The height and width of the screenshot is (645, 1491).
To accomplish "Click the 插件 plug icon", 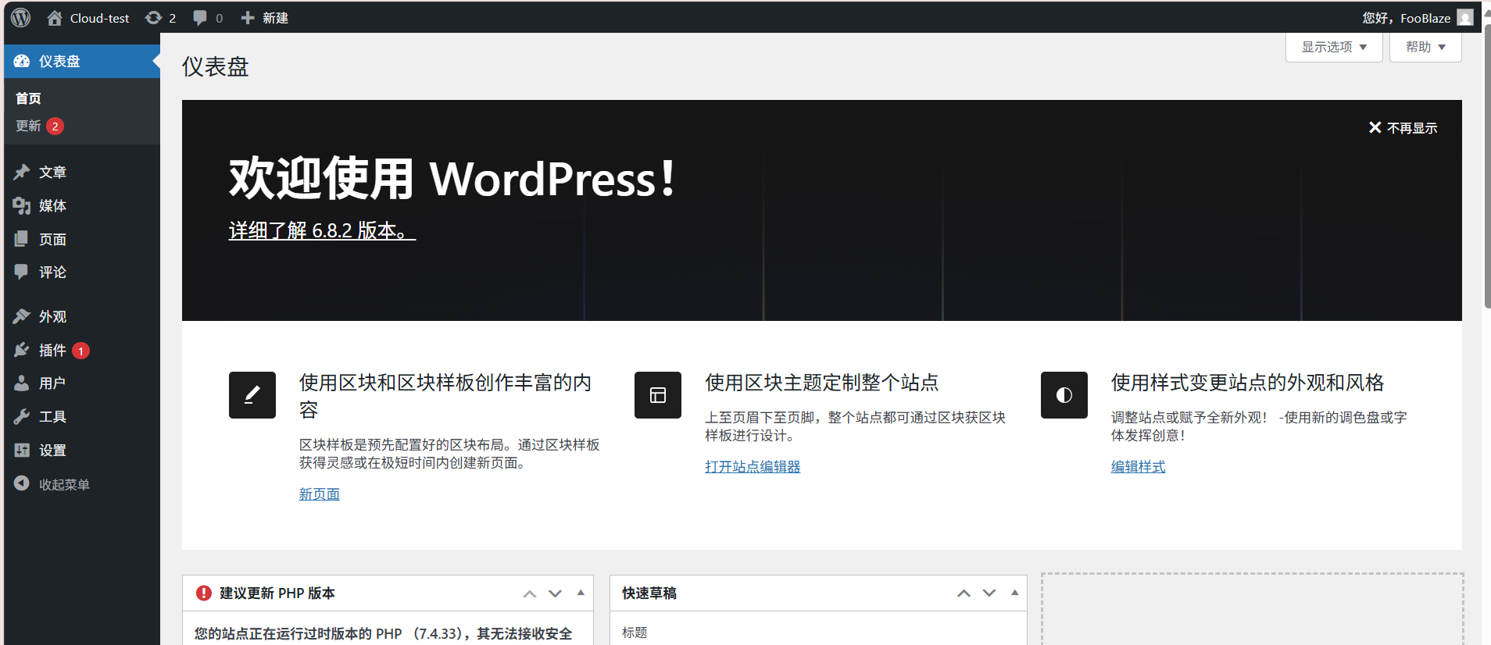I will [22, 350].
